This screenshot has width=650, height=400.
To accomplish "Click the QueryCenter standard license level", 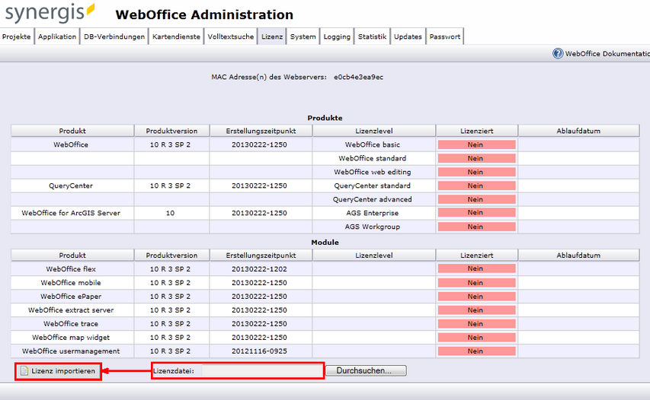I will pos(373,186).
